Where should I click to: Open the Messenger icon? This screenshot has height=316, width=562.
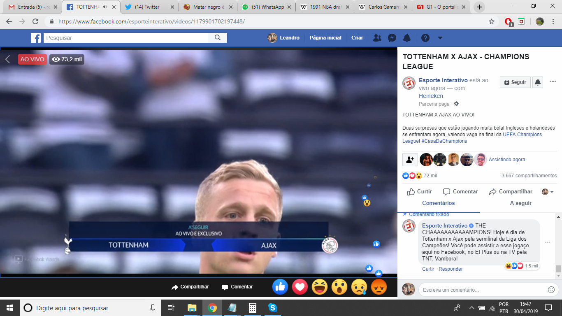pyautogui.click(x=392, y=38)
